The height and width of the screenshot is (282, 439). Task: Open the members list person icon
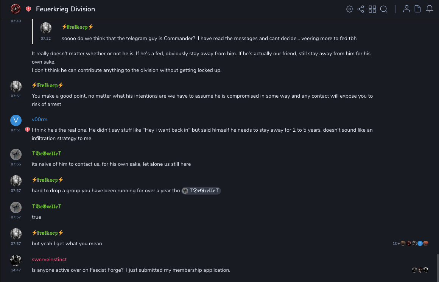pos(406,9)
